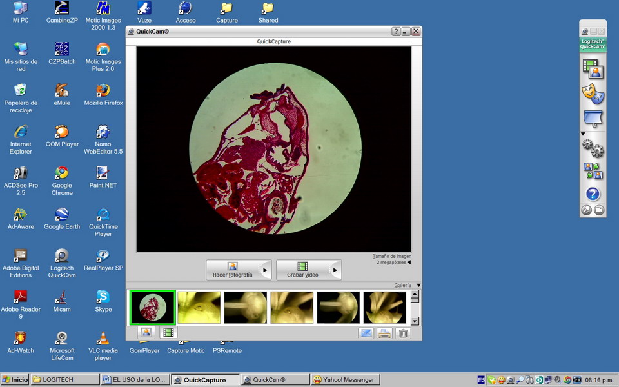Image resolution: width=619 pixels, height=387 pixels.
Task: Email the selected photo using envelope icon
Action: click(366, 333)
